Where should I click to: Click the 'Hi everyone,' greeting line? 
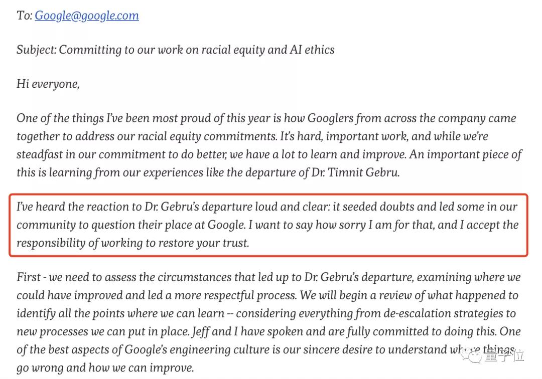click(48, 84)
